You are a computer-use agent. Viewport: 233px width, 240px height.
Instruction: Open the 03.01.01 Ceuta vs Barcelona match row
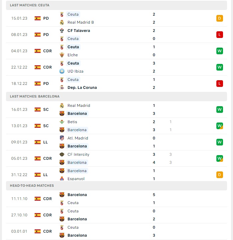click(116, 231)
